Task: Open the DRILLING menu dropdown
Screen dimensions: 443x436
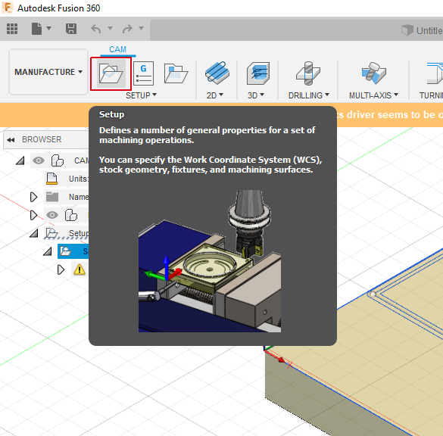Action: point(308,95)
